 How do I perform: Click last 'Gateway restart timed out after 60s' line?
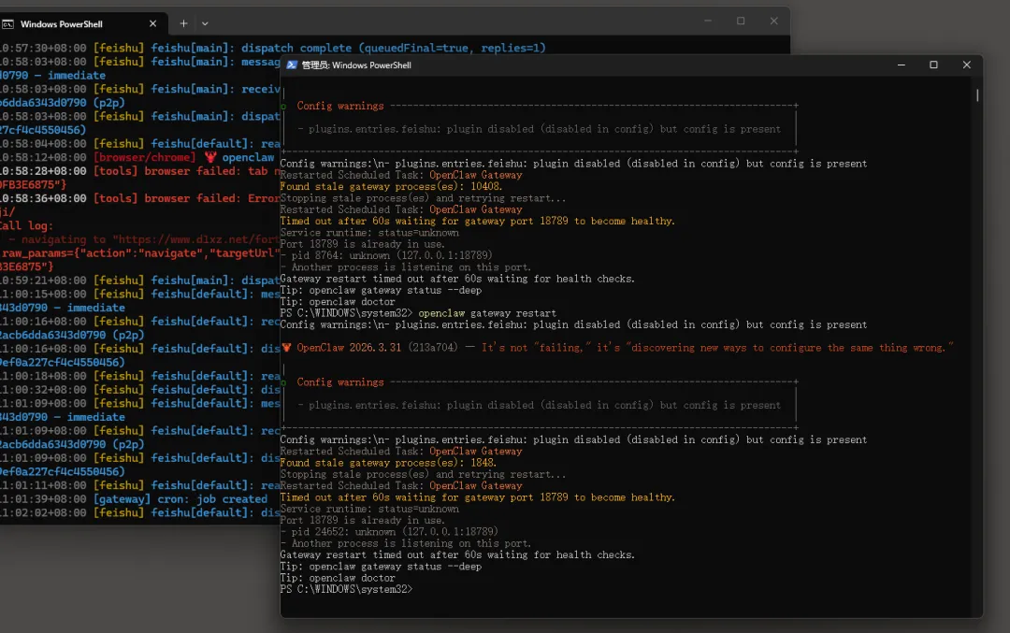(x=457, y=555)
